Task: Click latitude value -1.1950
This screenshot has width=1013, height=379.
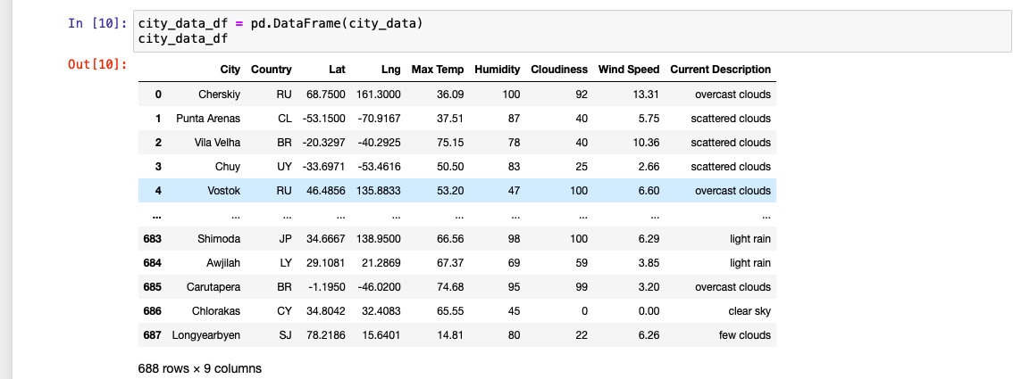Action: (327, 287)
